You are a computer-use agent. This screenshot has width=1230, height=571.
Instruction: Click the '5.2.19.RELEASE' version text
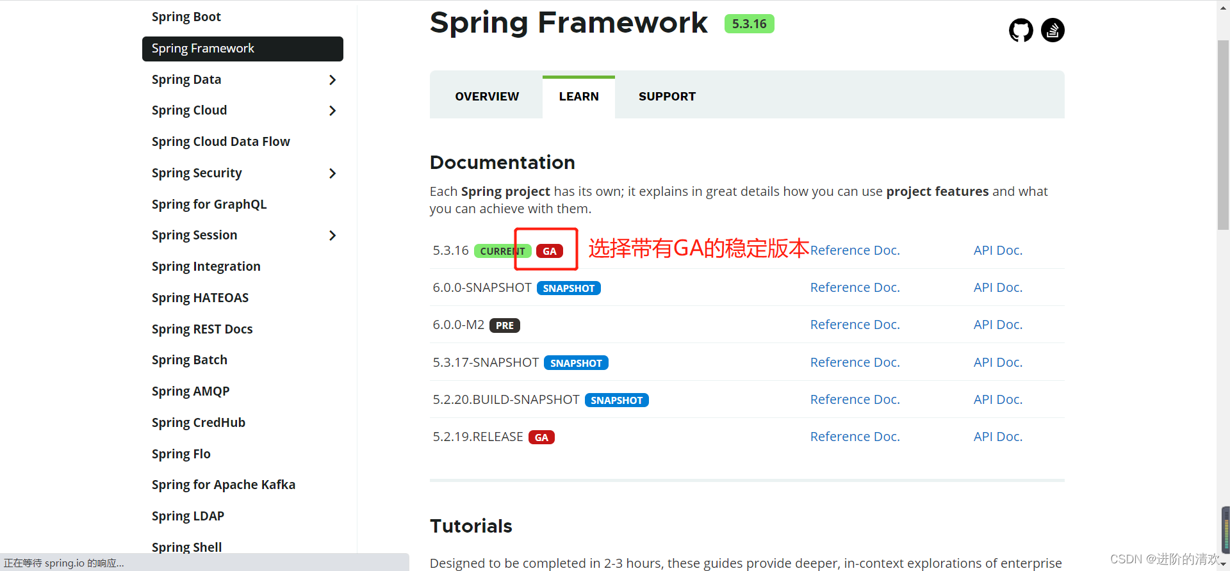point(478,437)
